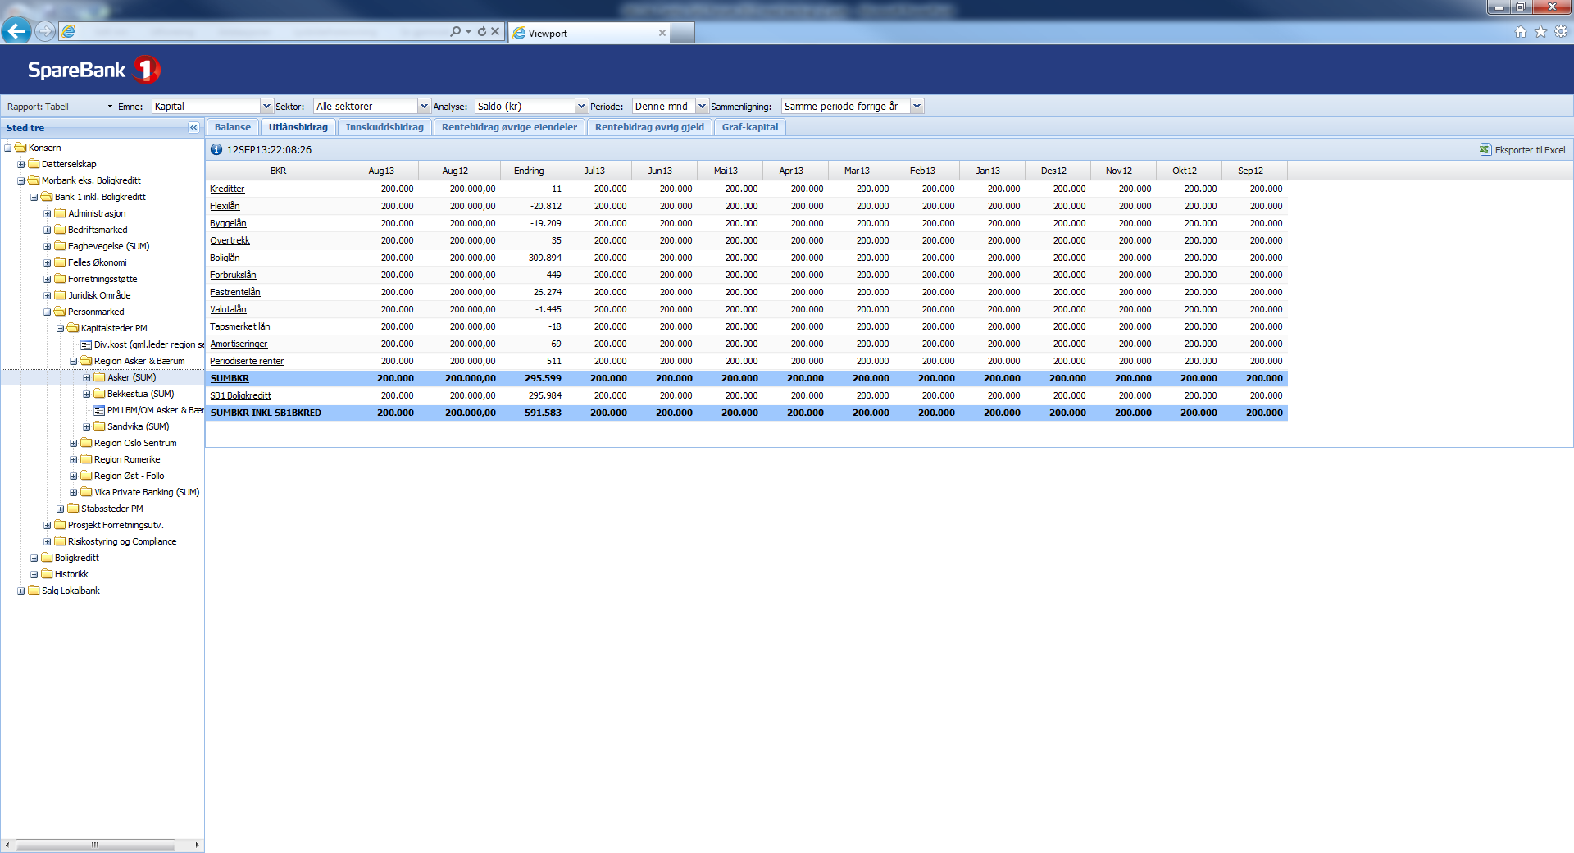
Task: Select Sandvika (SUM) tree item
Action: pyautogui.click(x=138, y=426)
